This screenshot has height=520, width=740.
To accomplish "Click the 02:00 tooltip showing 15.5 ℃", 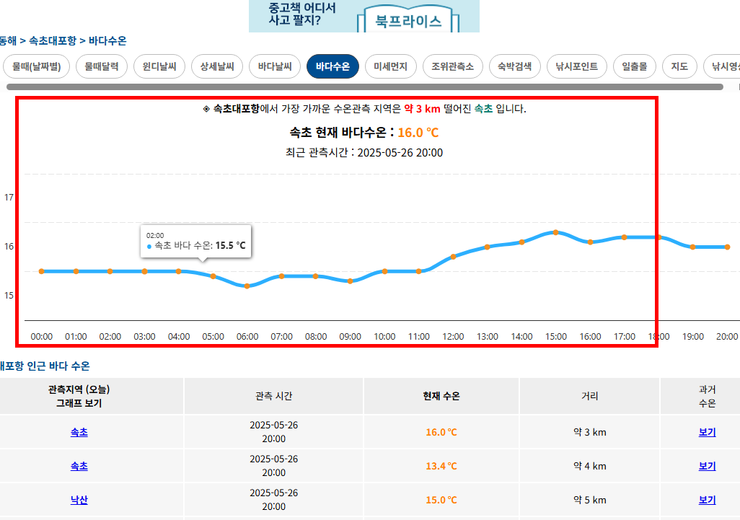I will pos(196,241).
